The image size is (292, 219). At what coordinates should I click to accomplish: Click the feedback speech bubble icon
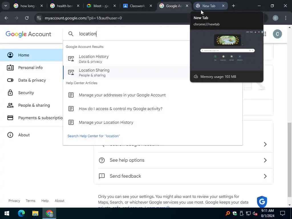point(102,176)
